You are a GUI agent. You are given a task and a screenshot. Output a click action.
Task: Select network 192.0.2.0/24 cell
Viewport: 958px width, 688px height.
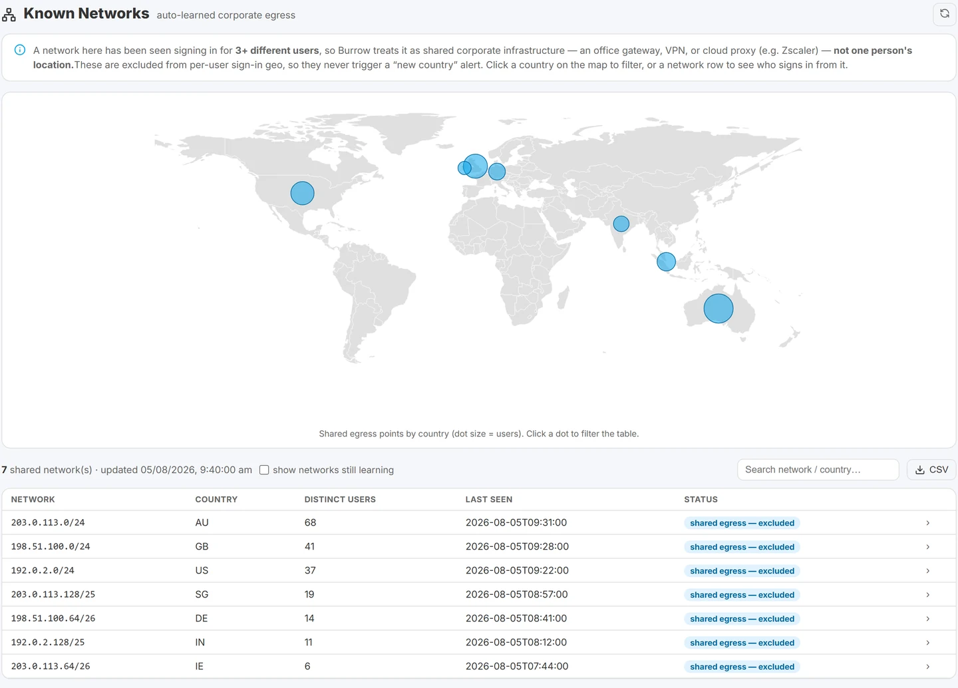coord(43,571)
